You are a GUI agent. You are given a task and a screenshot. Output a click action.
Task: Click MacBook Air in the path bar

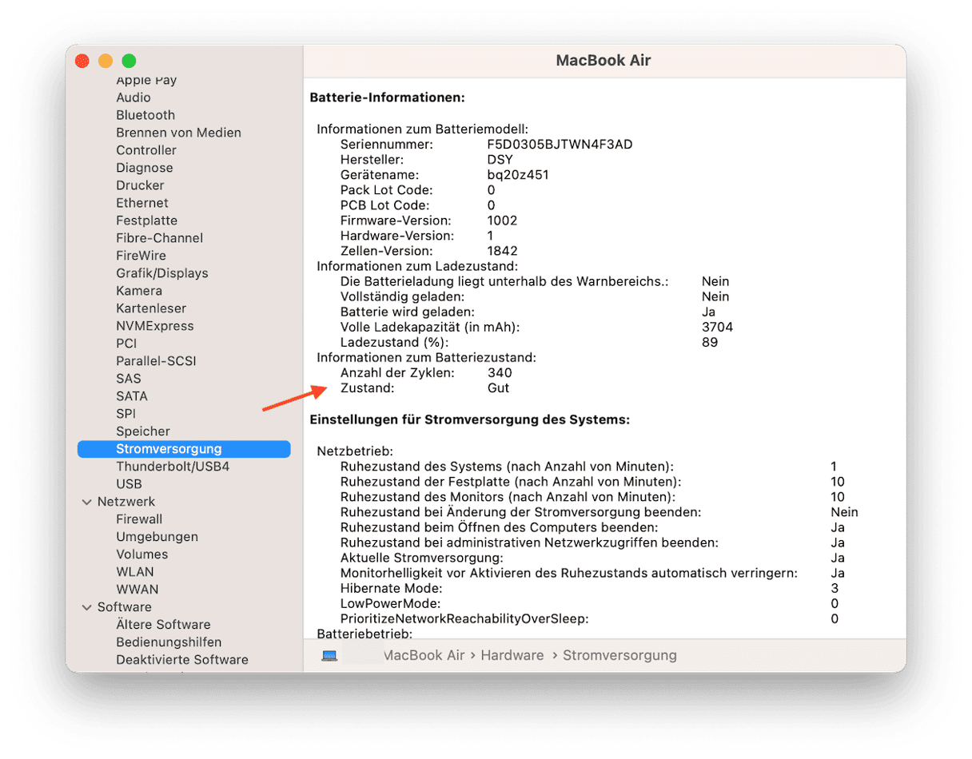pyautogui.click(x=424, y=655)
